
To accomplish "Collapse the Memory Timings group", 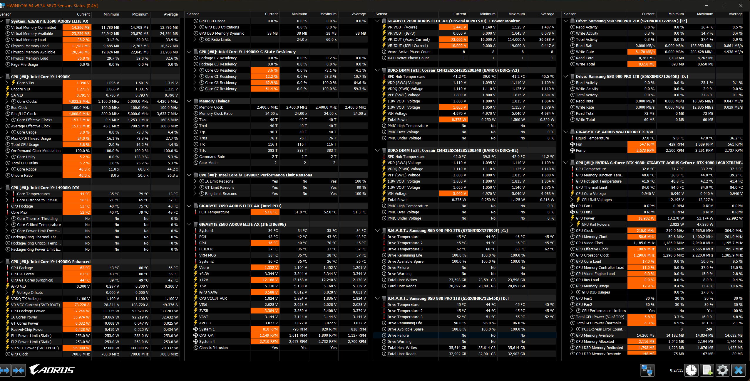I will tap(189, 101).
